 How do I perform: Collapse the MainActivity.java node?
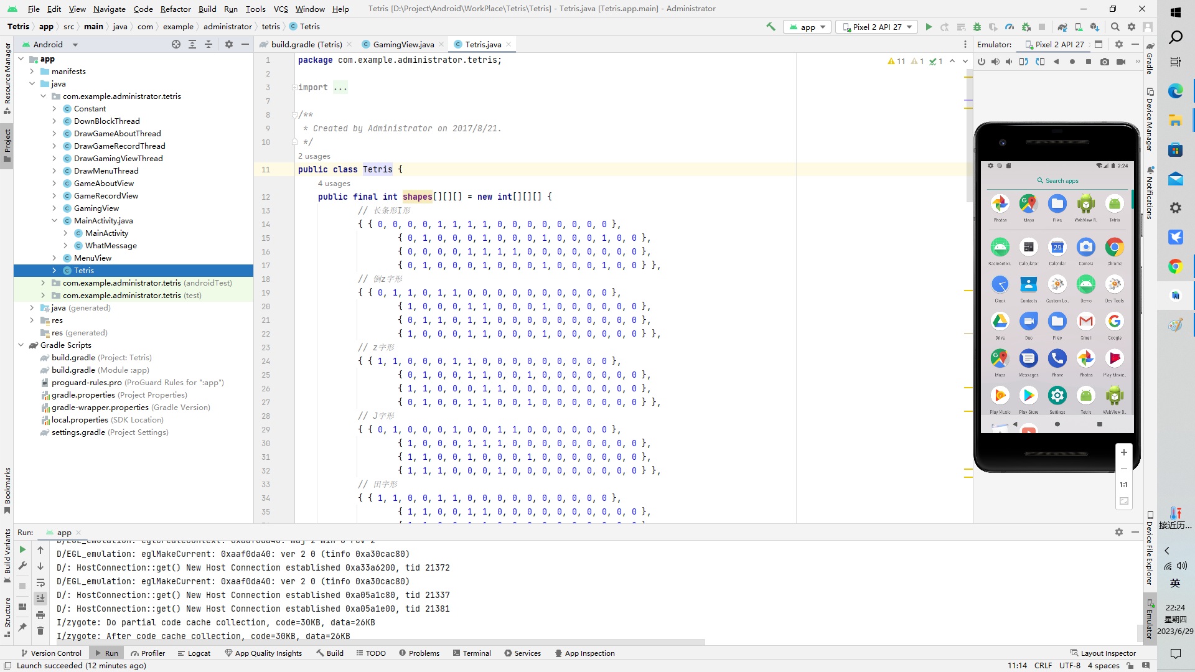tap(54, 221)
